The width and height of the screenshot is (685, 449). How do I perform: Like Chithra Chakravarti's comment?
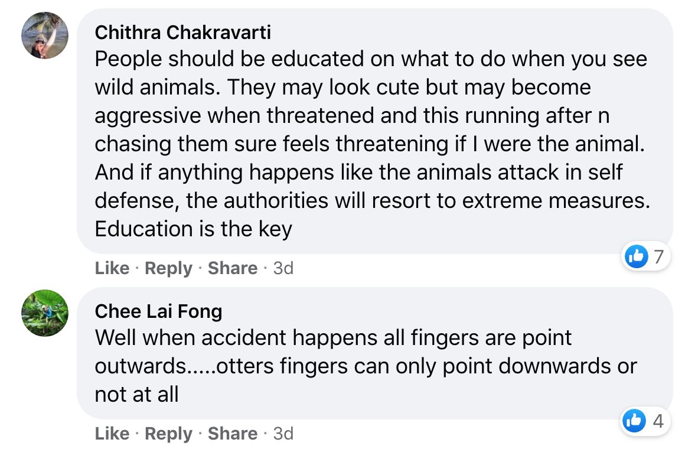pos(112,268)
